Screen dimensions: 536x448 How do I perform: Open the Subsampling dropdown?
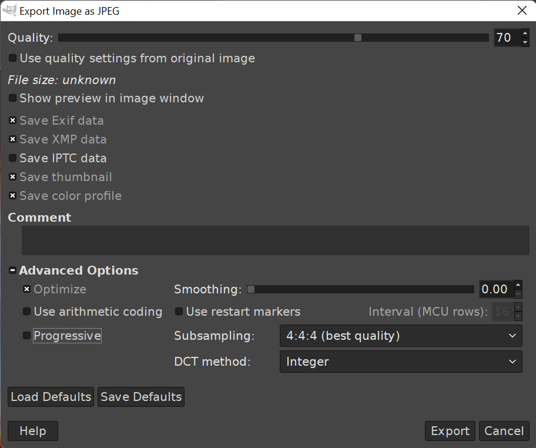pos(401,336)
